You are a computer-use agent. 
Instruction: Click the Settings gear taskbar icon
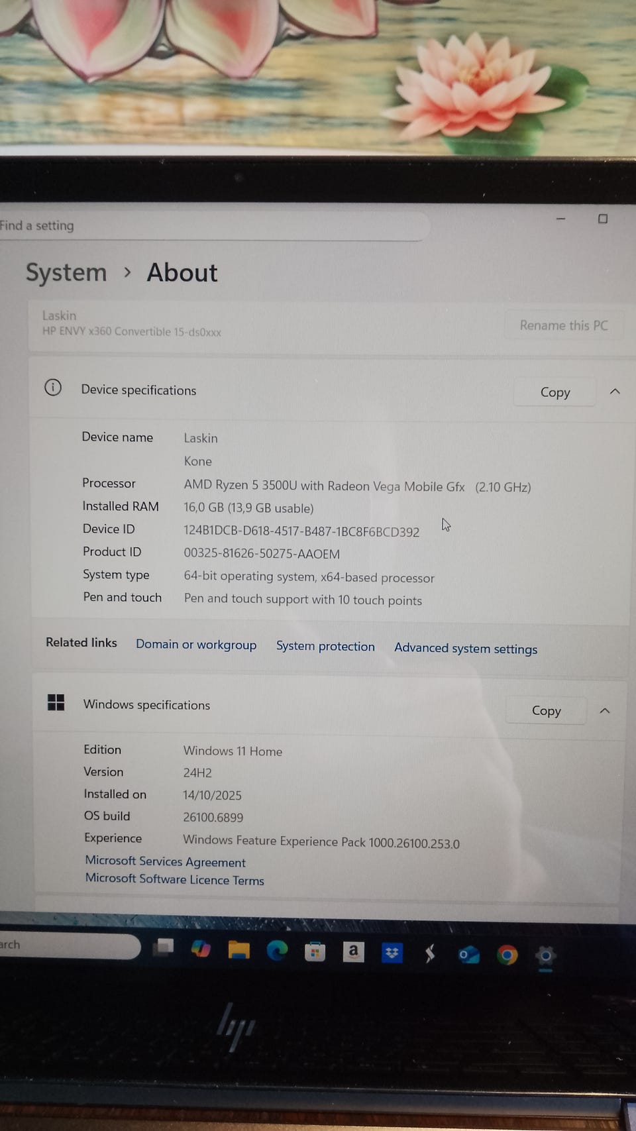pos(545,956)
